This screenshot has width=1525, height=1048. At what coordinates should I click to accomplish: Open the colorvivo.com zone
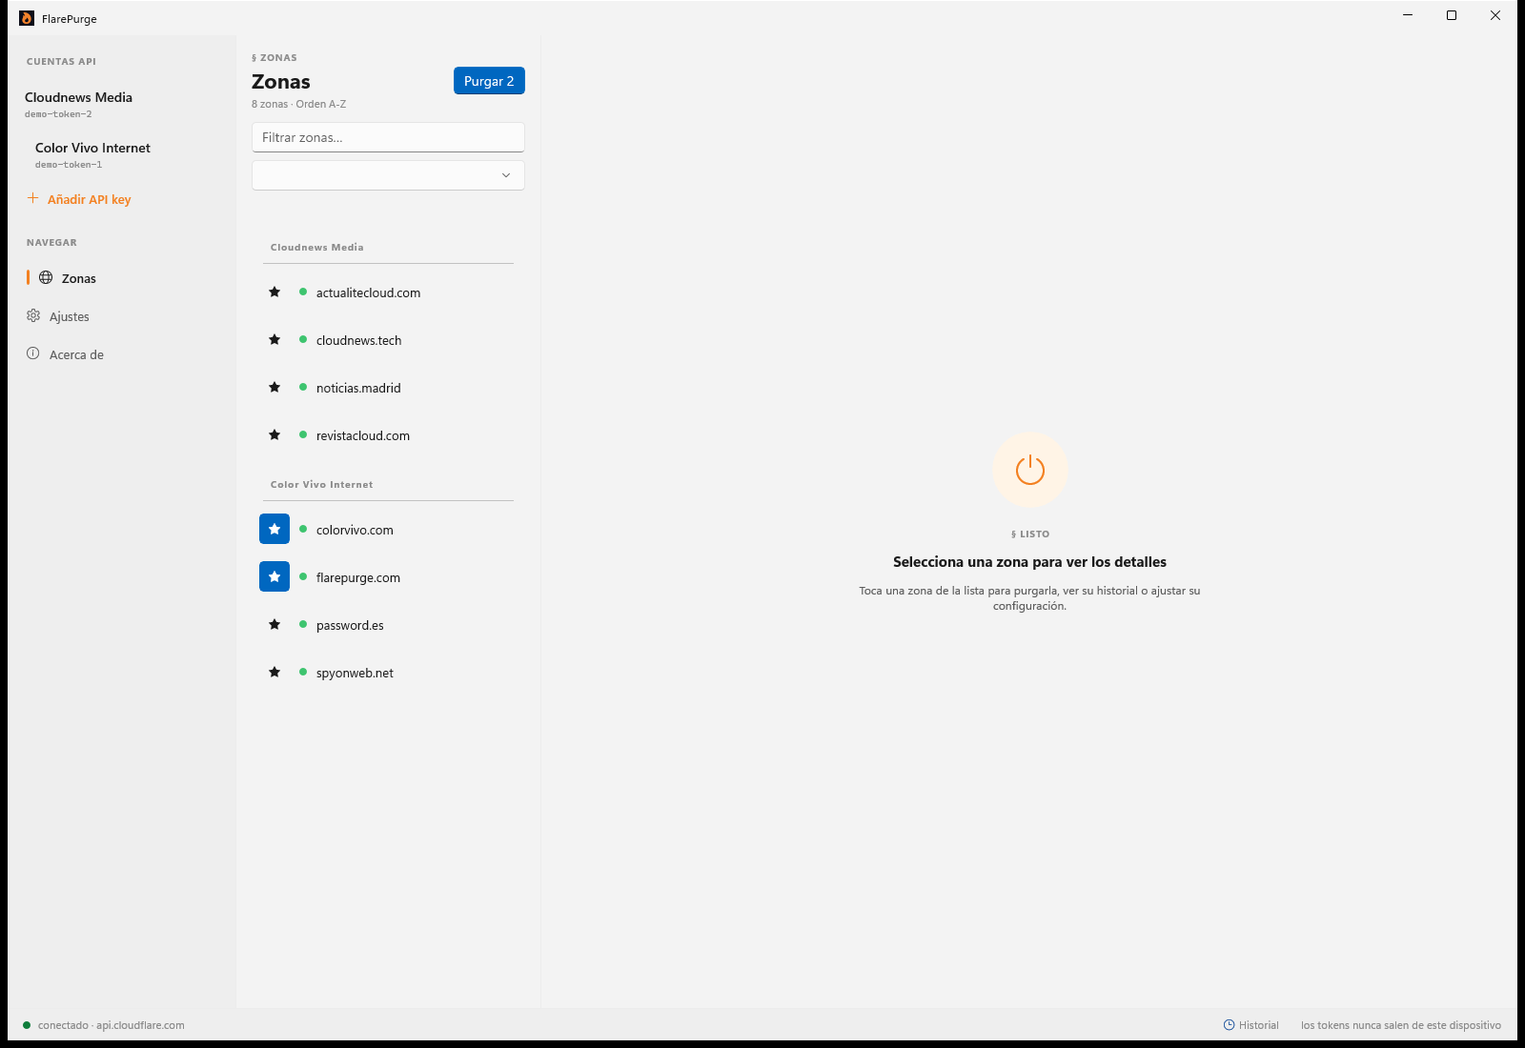[388, 530]
